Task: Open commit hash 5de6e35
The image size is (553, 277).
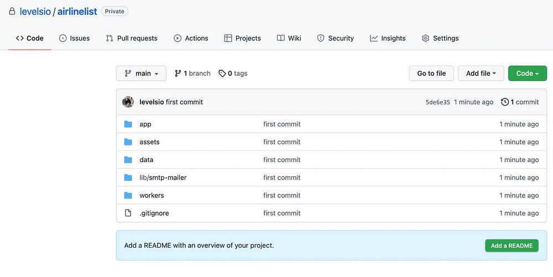Action: [437, 102]
